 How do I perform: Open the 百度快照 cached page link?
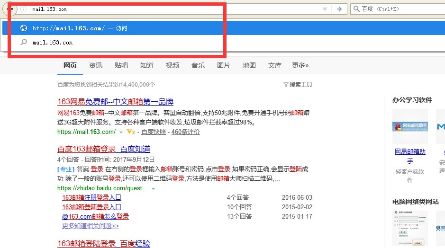tap(154, 132)
